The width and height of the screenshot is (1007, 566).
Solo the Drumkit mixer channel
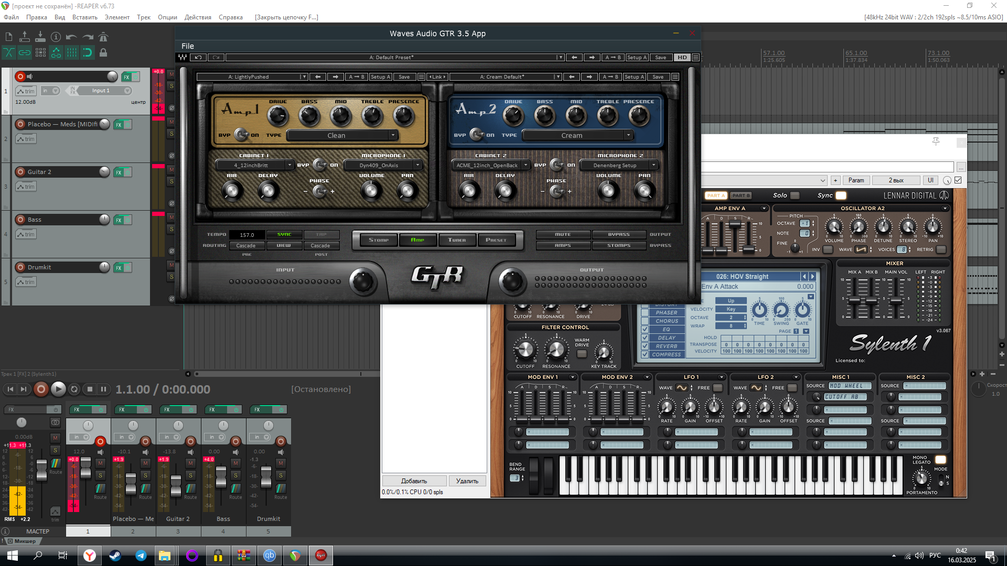281,475
